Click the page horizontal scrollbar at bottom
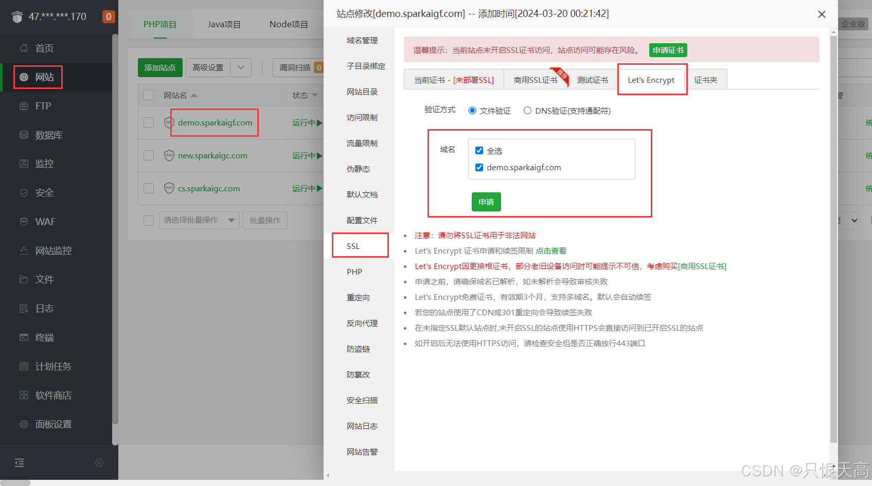The image size is (872, 486). 15,483
